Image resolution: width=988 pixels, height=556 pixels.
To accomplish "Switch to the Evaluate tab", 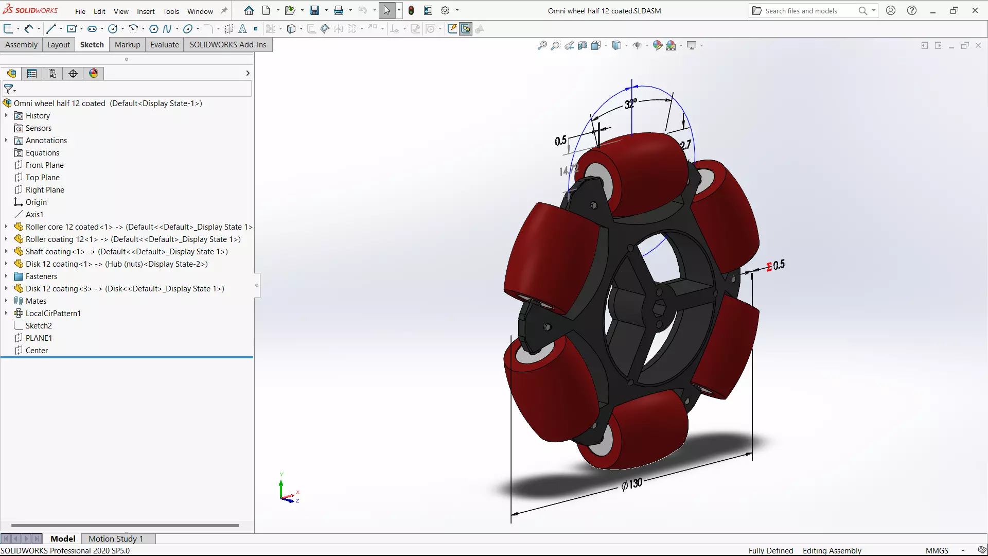I will point(165,45).
